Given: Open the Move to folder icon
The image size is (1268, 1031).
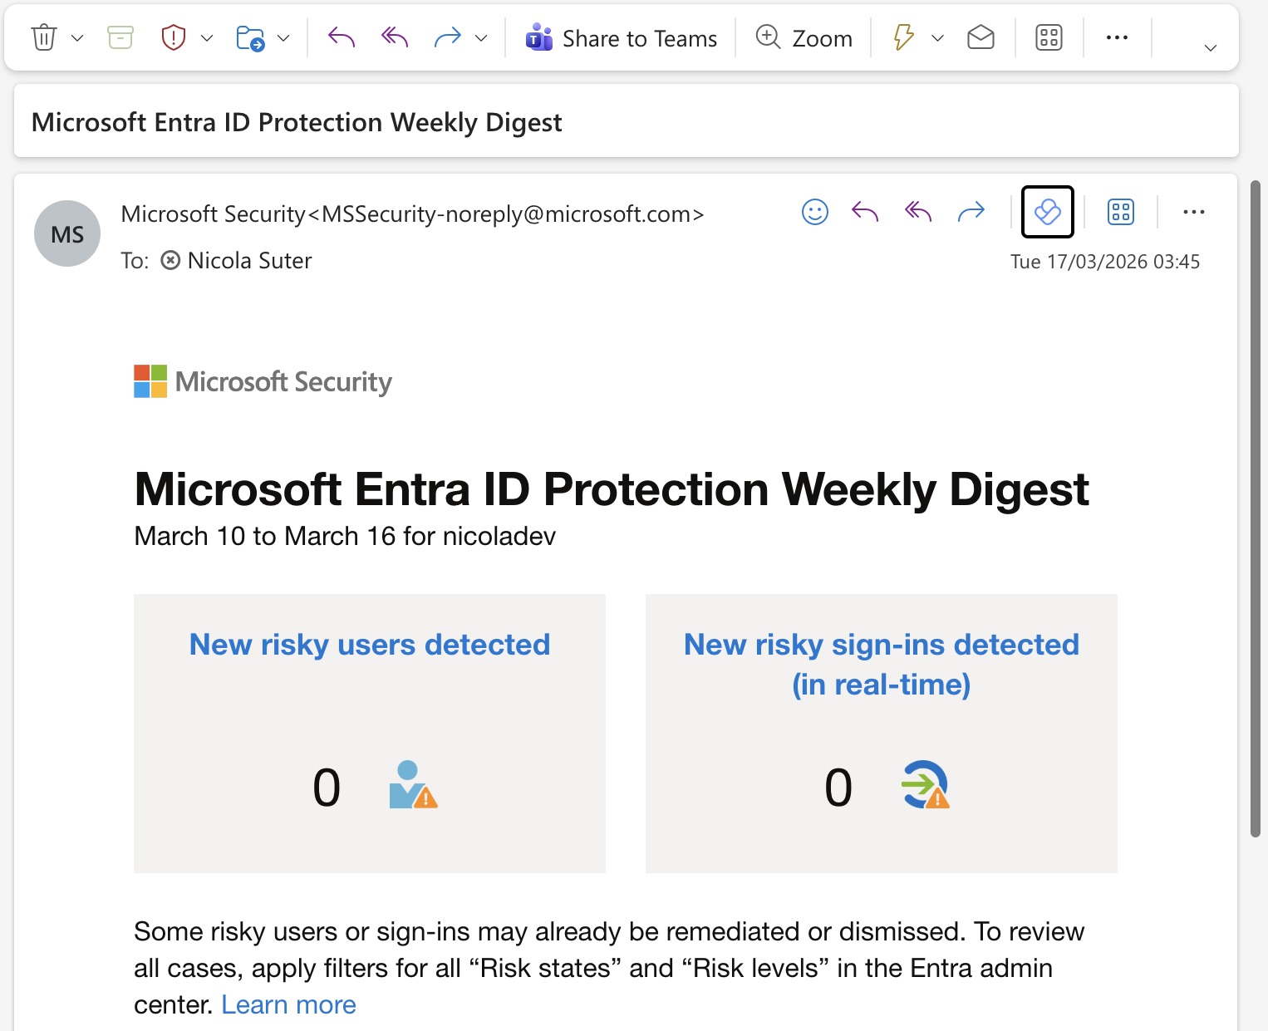Looking at the screenshot, I should click(252, 37).
